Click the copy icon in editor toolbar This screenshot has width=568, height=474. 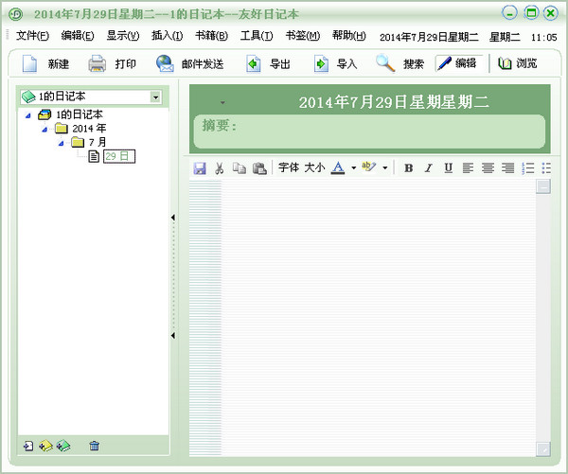pos(240,168)
